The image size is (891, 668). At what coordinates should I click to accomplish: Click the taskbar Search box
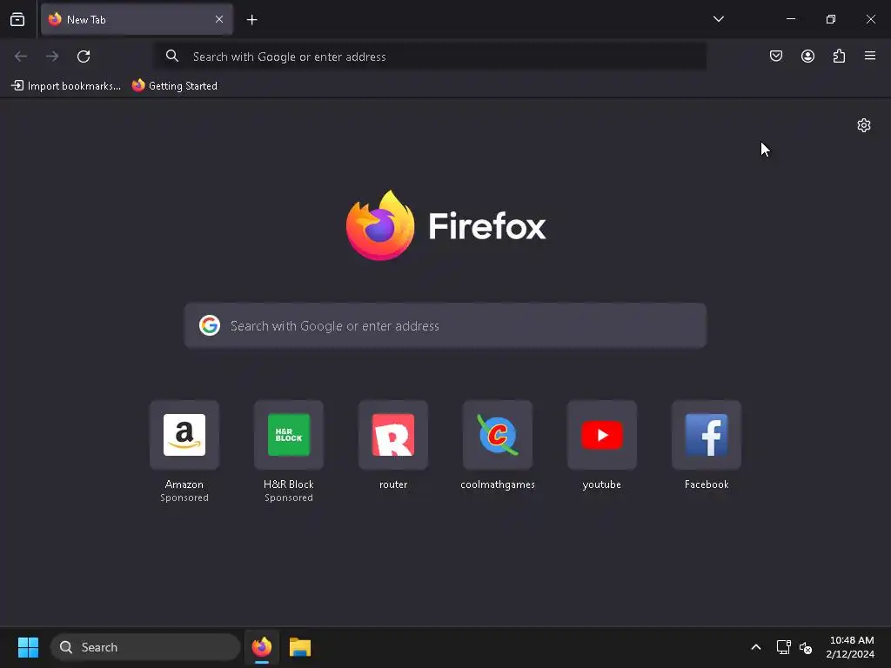(145, 647)
